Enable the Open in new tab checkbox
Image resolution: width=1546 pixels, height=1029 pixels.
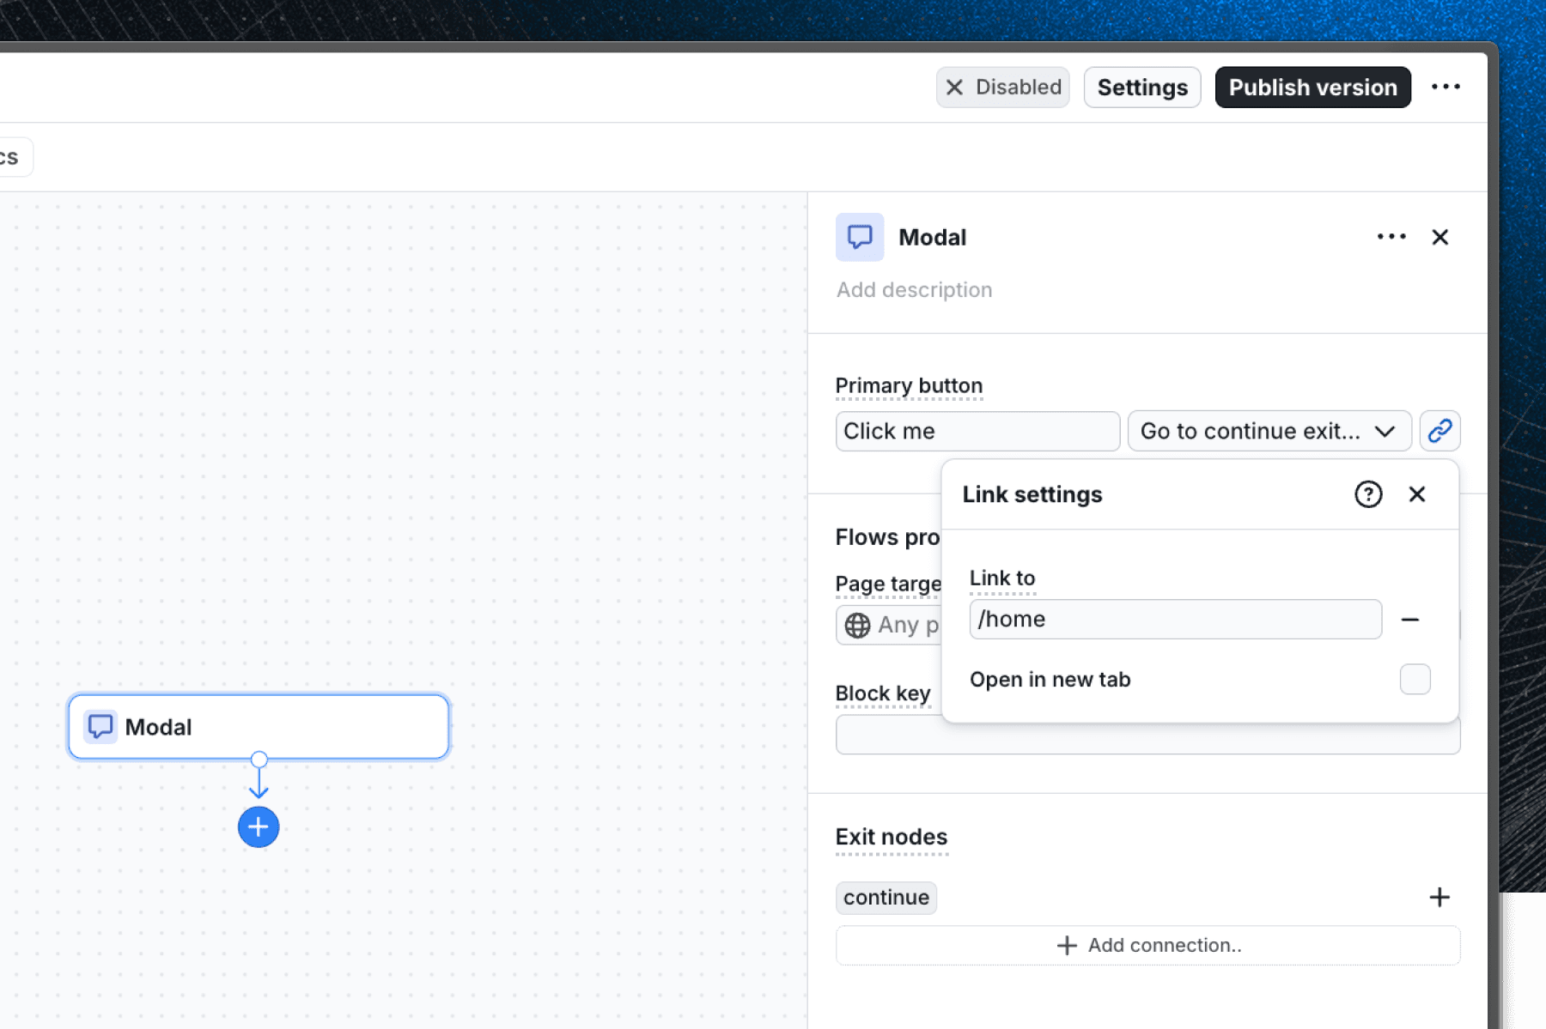1414,679
